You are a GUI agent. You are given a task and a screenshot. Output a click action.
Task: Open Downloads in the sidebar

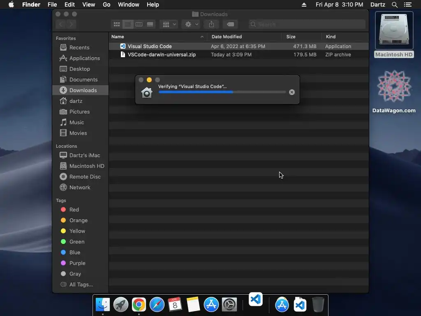click(x=80, y=90)
